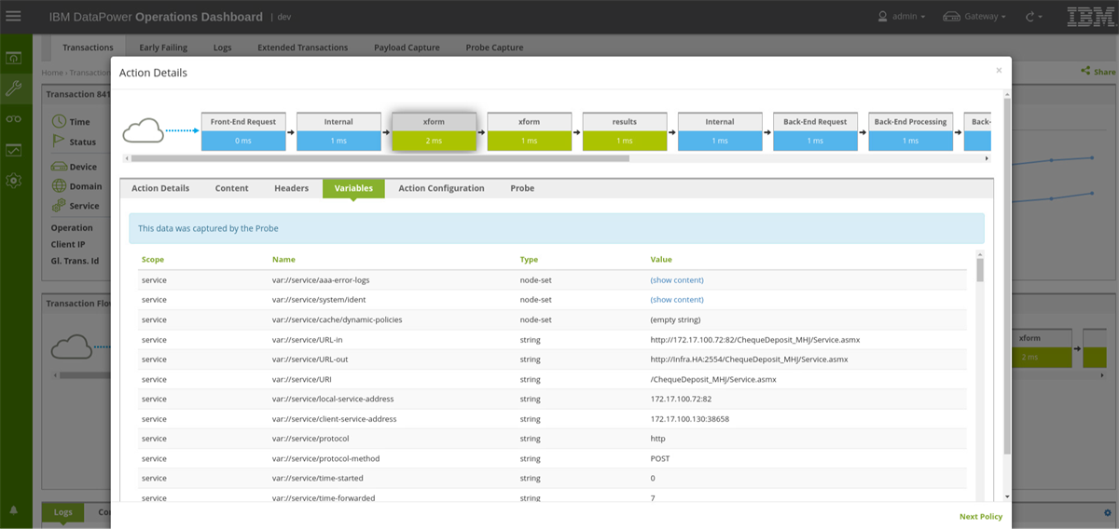This screenshot has width=1119, height=529.
Task: Go to the Home breadcrumb
Action: point(52,72)
